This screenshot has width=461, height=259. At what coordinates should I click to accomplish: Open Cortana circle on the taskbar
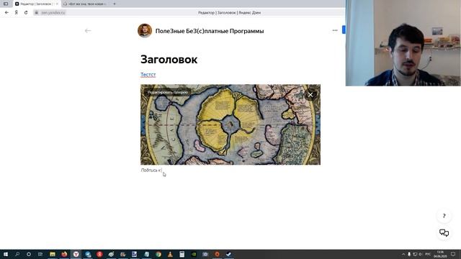(x=29, y=254)
